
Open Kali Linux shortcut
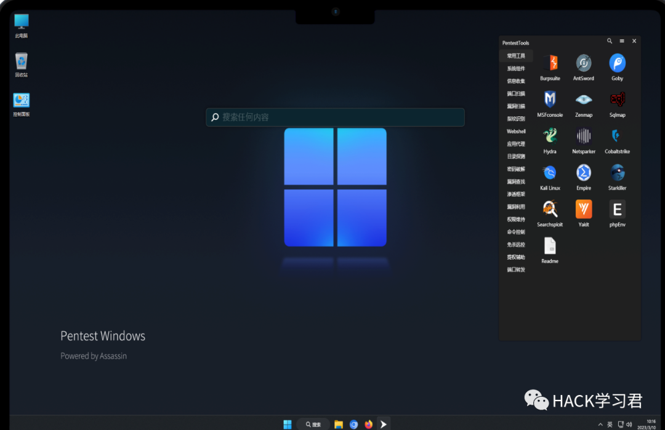coord(550,177)
